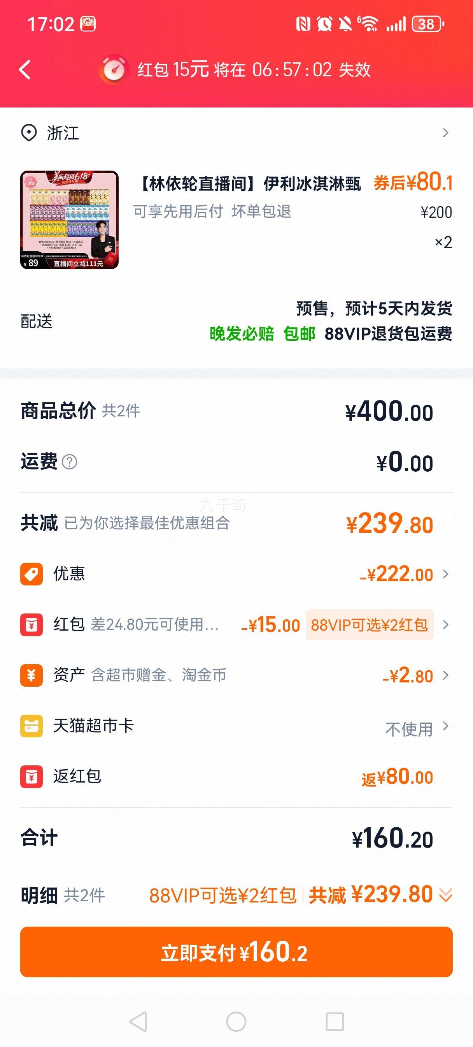Tap the red 红包 envelope icon

coord(32,624)
